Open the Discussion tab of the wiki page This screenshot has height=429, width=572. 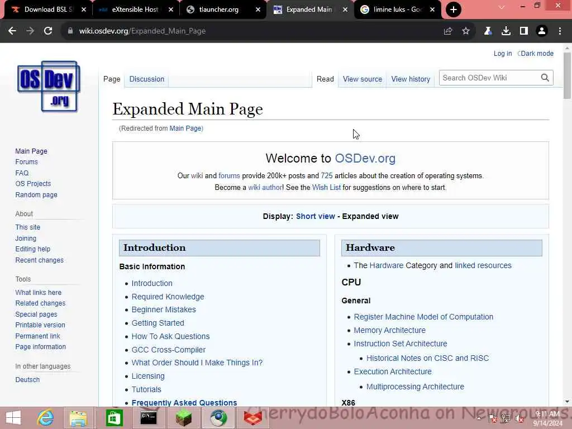coord(147,79)
